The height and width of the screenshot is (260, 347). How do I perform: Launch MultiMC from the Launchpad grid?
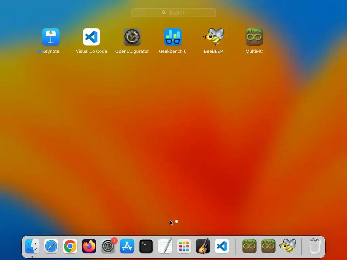(x=254, y=37)
